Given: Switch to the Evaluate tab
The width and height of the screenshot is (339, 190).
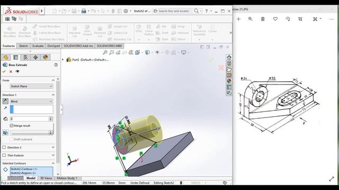Looking at the screenshot, I should click(38, 46).
